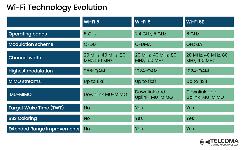The height and width of the screenshot is (150, 241).
Task: Click the Extended Range Improvements row label
Action: click(x=44, y=129)
